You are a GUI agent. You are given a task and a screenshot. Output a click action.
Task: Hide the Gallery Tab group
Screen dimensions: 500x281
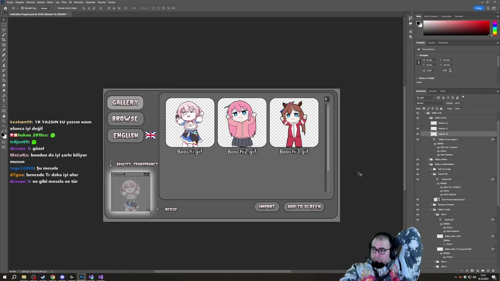tap(418, 113)
